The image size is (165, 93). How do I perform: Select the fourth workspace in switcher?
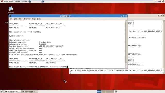tap(112, 91)
